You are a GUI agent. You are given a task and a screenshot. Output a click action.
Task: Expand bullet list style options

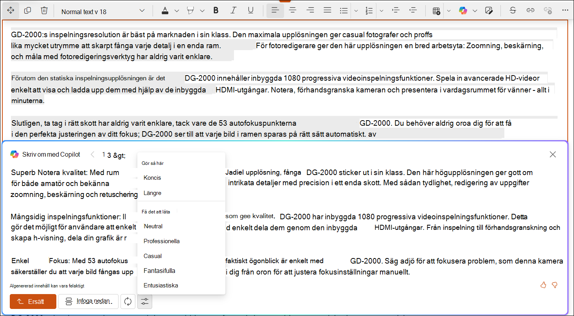pyautogui.click(x=356, y=11)
